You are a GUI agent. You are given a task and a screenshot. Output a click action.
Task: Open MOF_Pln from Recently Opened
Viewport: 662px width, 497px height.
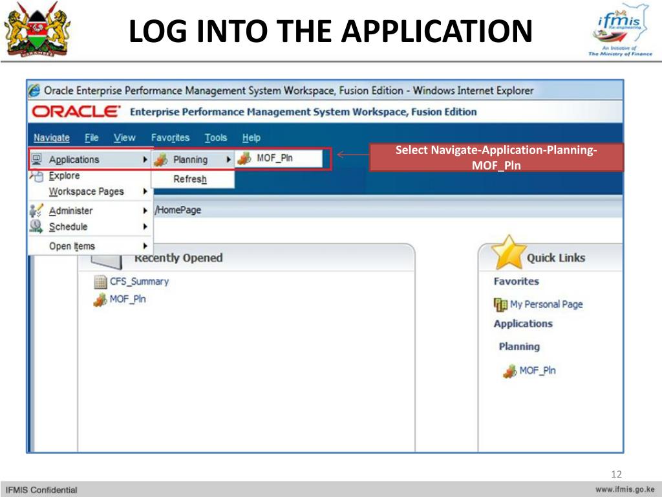[x=127, y=299]
